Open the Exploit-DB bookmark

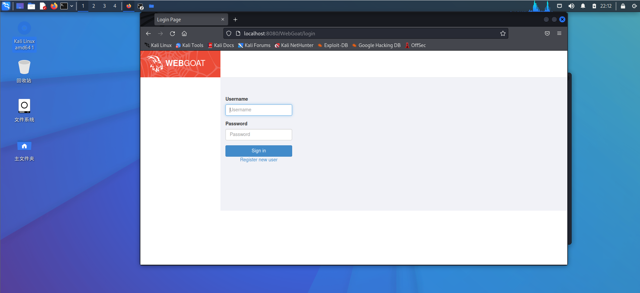[333, 45]
